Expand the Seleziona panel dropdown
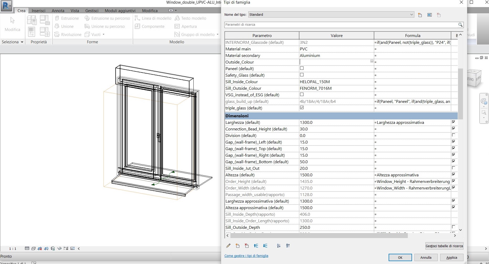This screenshot has width=489, height=264. coord(22,42)
